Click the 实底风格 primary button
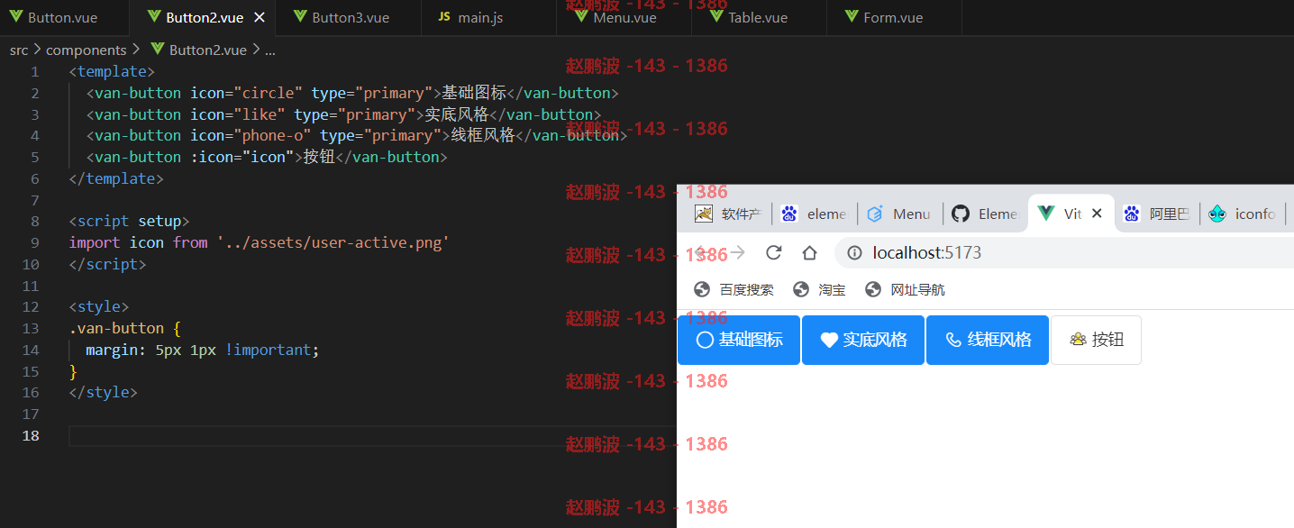The width and height of the screenshot is (1294, 528). tap(863, 340)
